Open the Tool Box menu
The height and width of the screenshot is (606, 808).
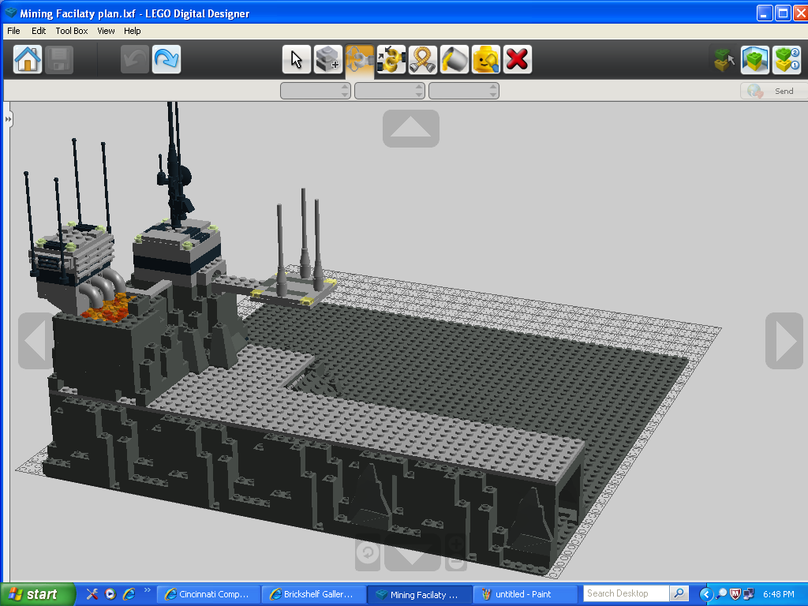pos(71,31)
